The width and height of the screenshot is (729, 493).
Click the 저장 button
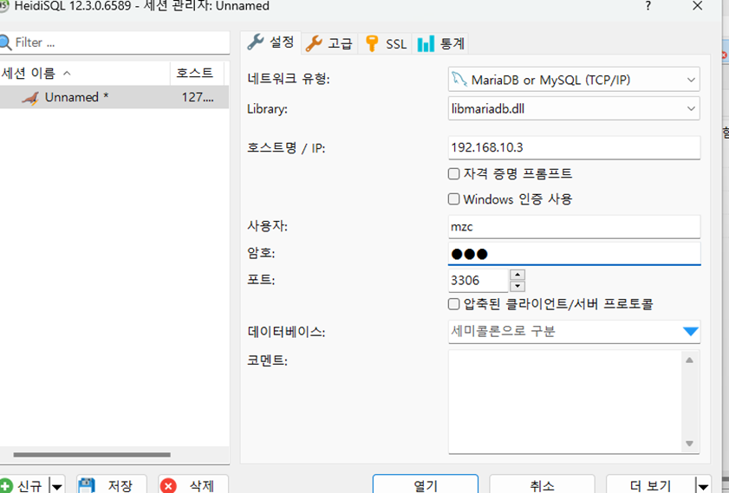coord(112,485)
